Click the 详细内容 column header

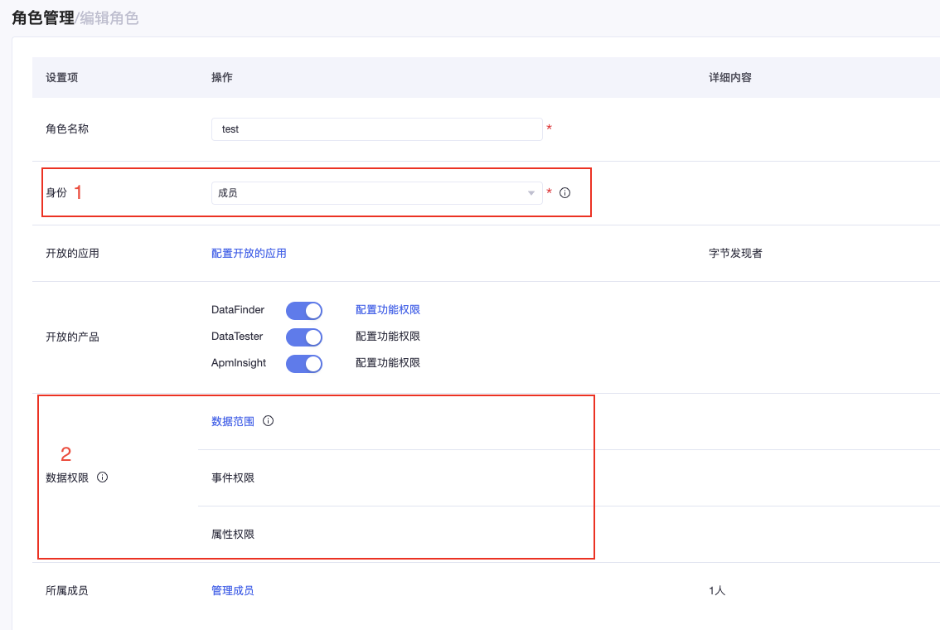point(730,77)
